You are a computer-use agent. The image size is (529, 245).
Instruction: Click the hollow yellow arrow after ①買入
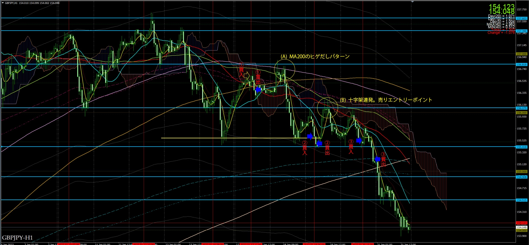pos(247,75)
